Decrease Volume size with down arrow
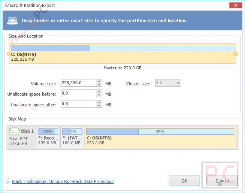 point(99,85)
